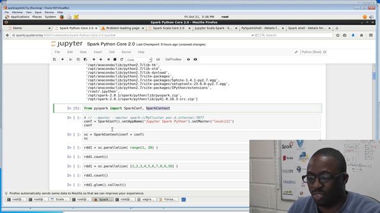Click the Python [Root] kernel label
The height and width of the screenshot is (213, 380).
311,52
